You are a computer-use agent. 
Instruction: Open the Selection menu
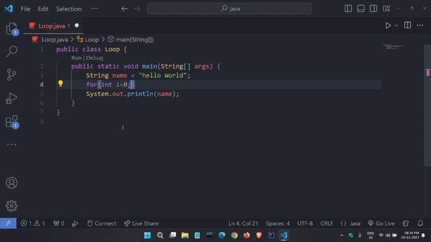coord(69,9)
